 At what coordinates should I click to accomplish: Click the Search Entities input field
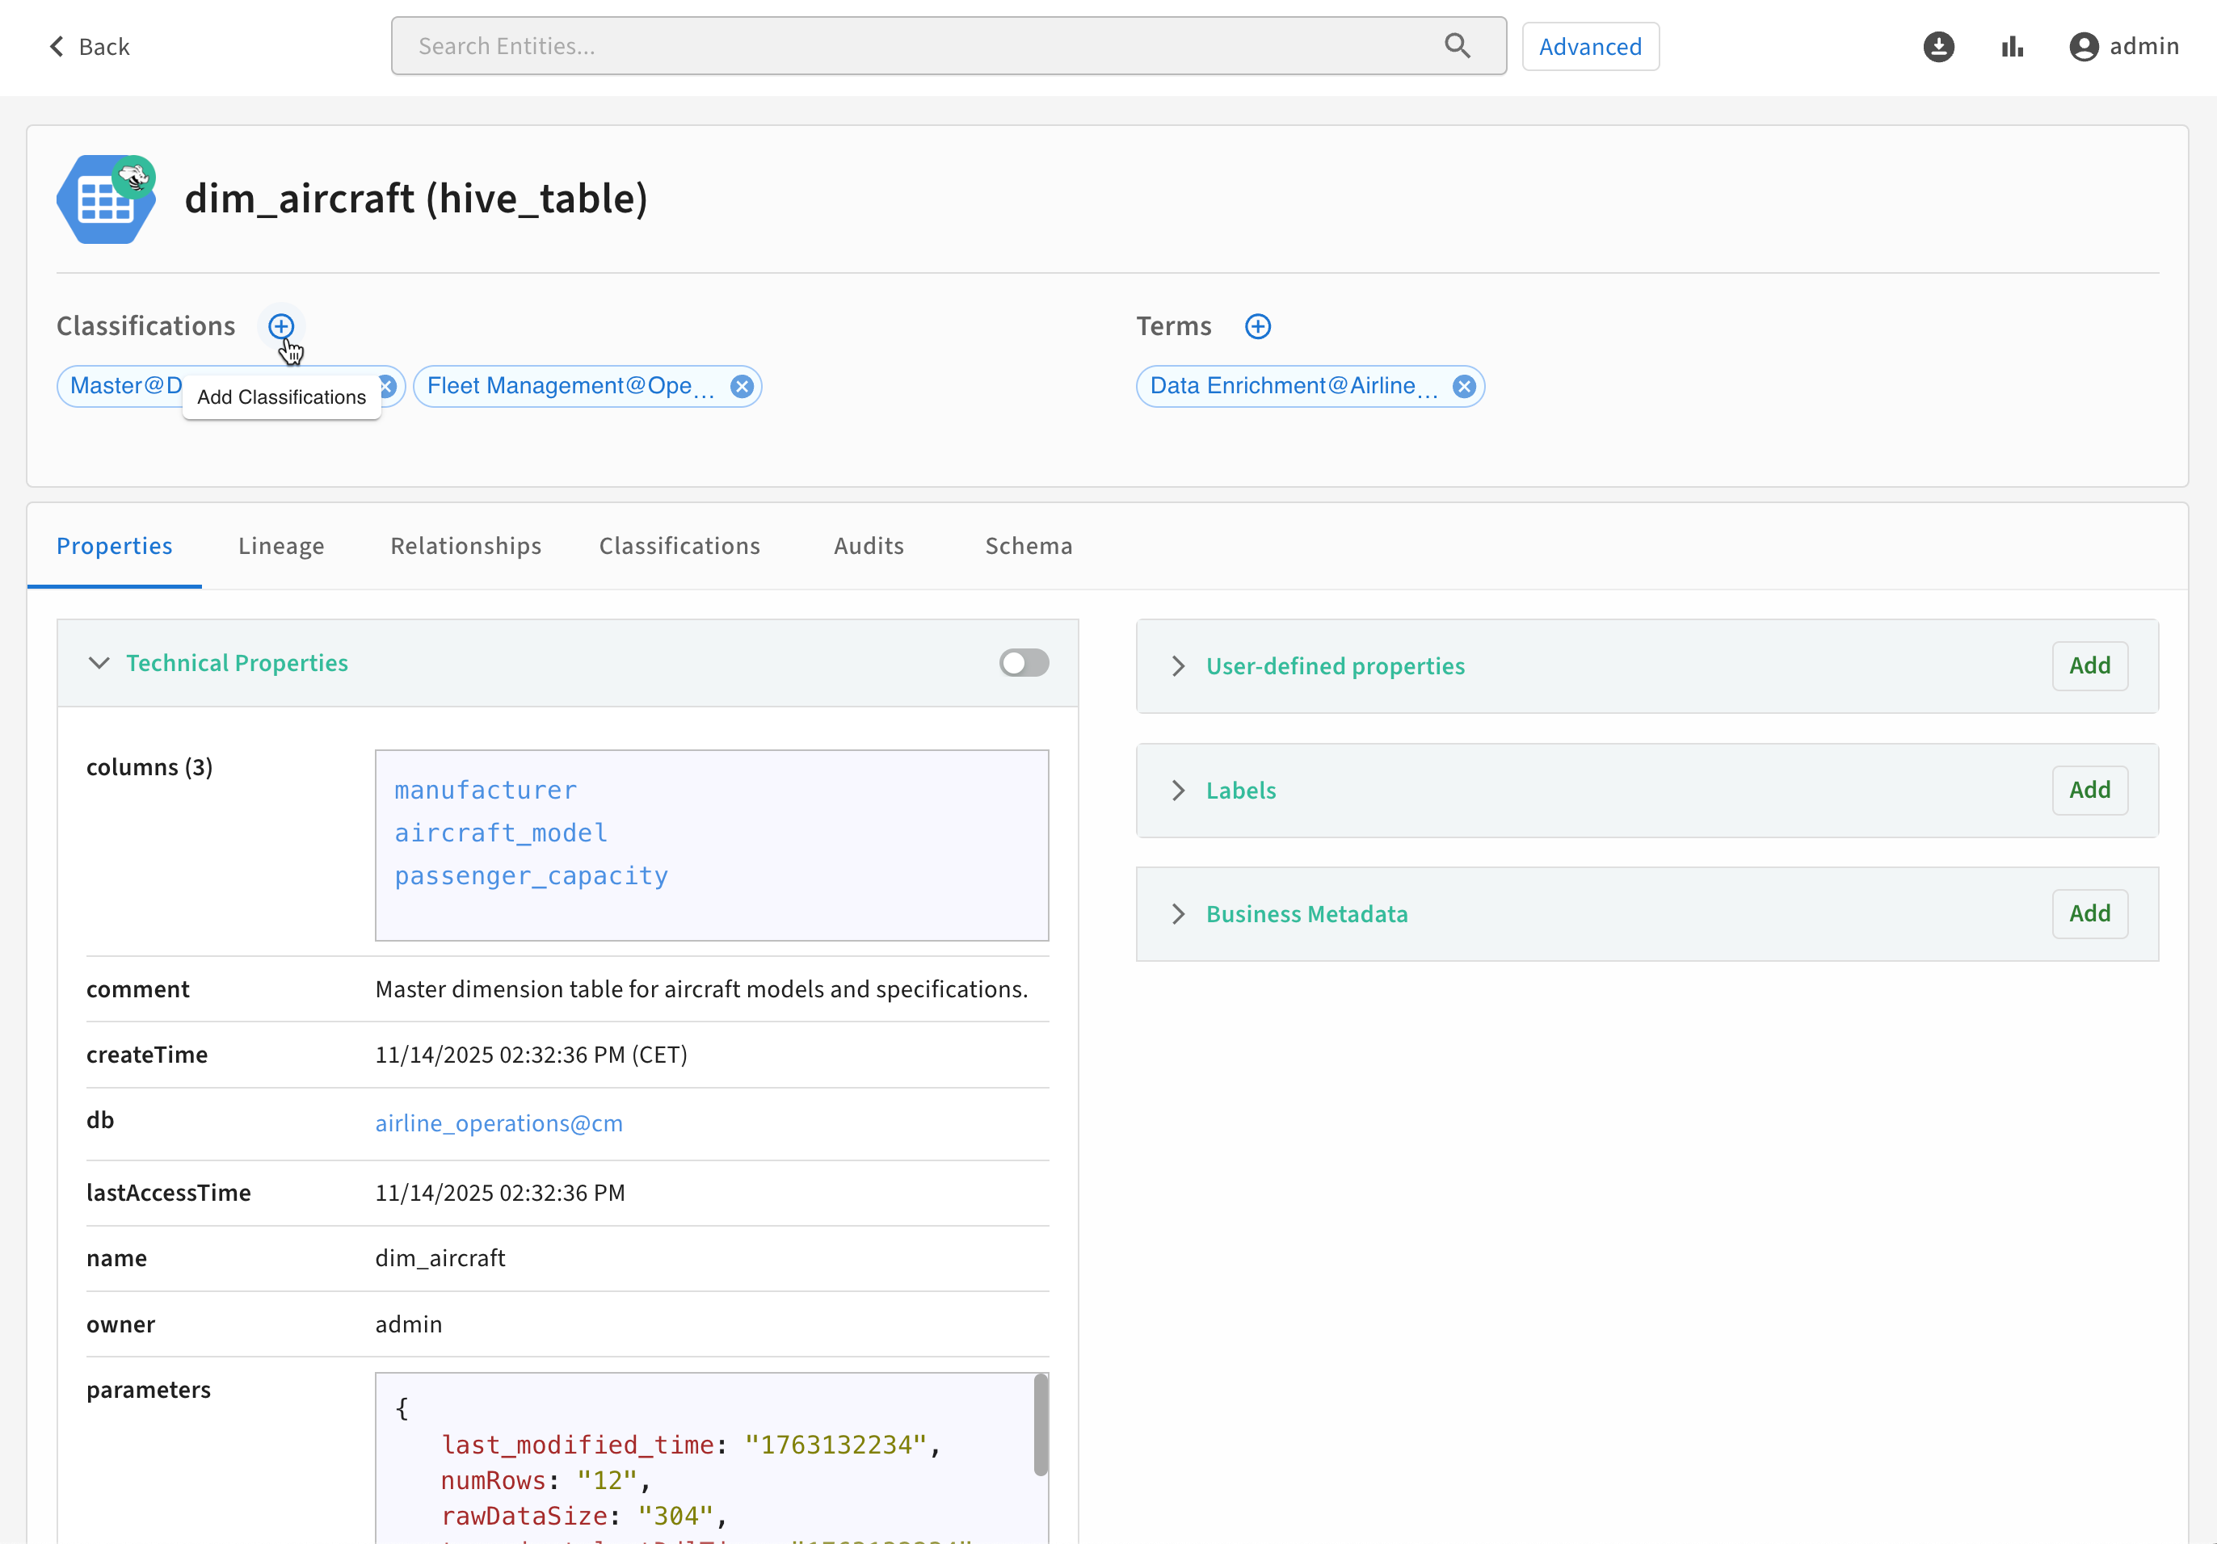click(x=917, y=45)
